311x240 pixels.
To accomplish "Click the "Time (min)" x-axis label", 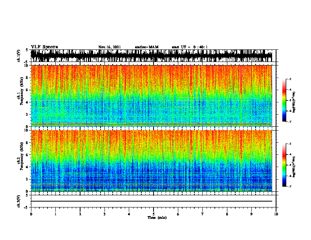I will [157, 218].
